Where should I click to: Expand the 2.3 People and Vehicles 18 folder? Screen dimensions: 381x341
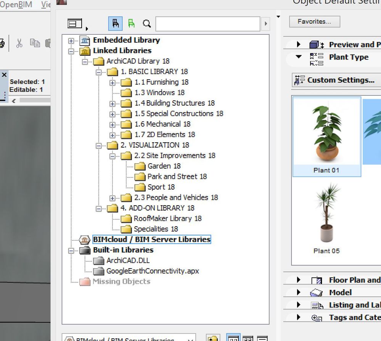112,198
